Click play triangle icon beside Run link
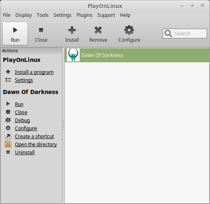 click(x=8, y=104)
